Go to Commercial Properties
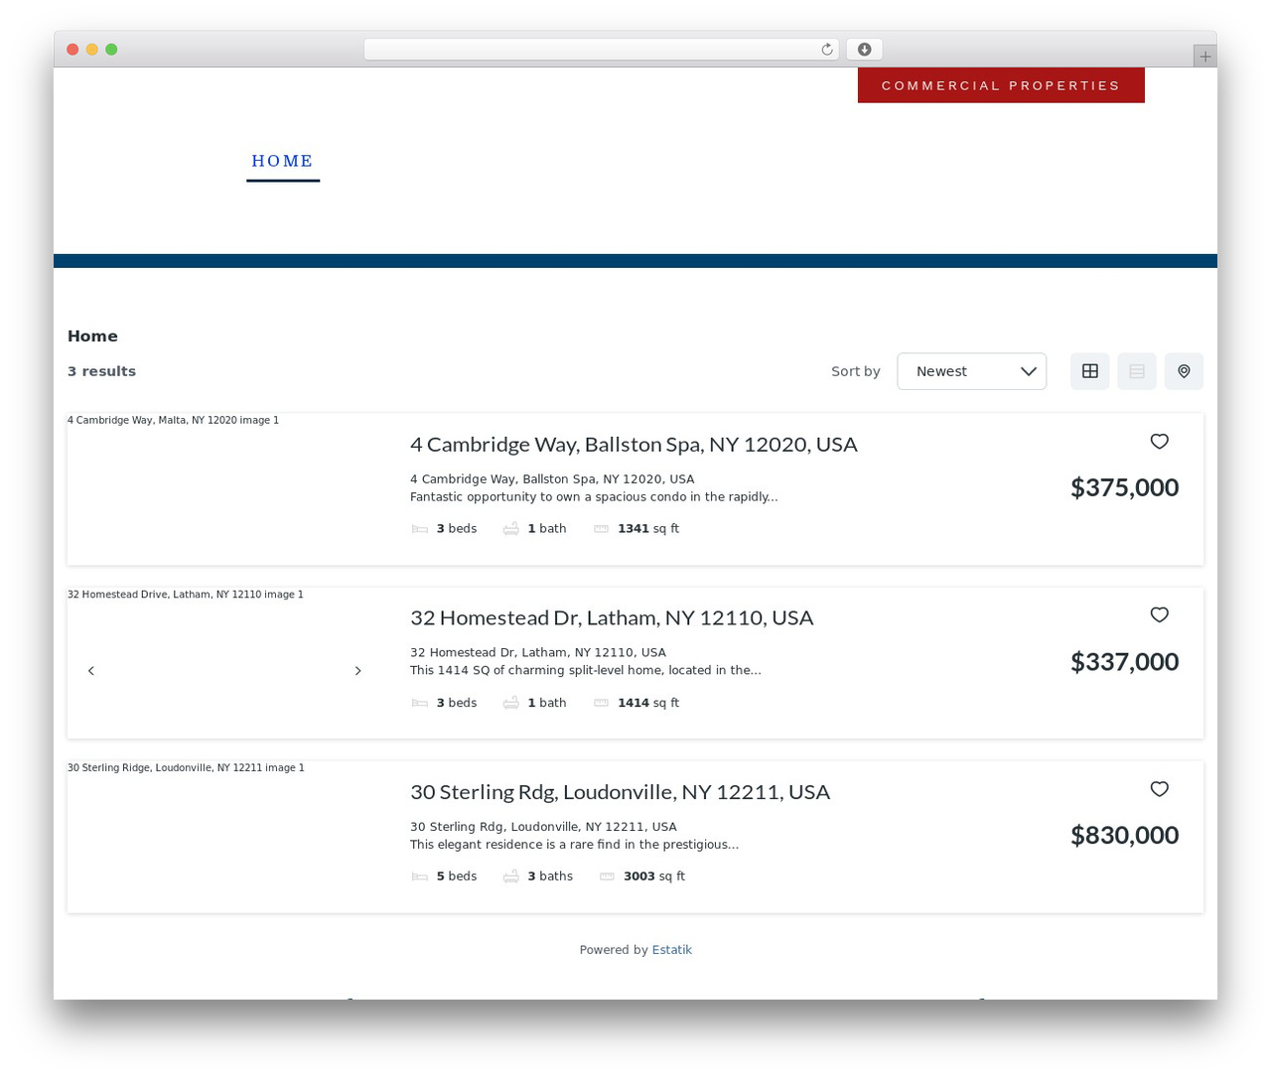 coord(1001,85)
